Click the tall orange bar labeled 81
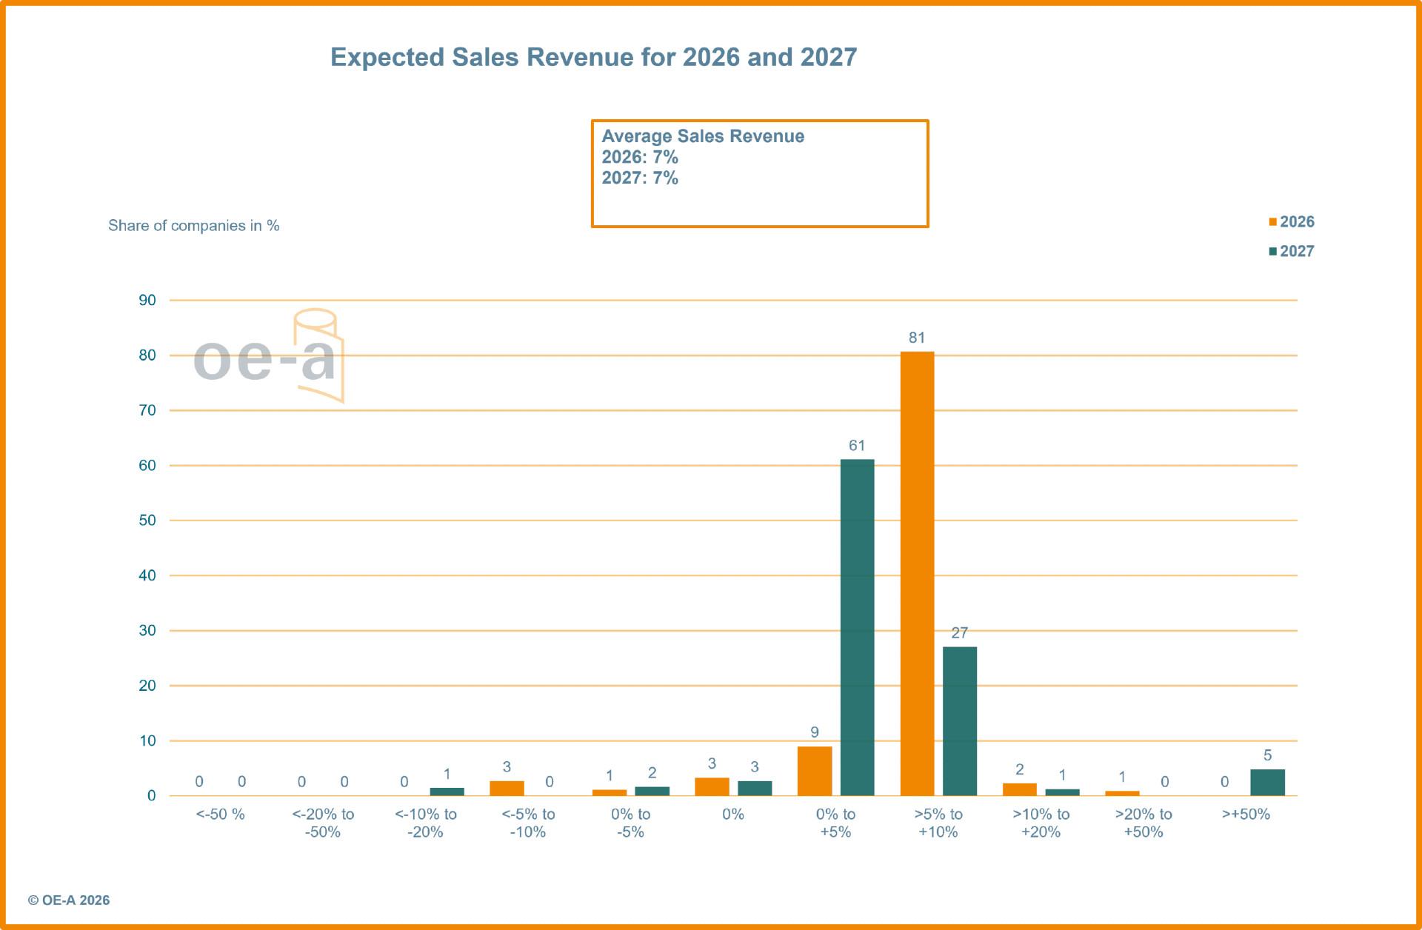Image resolution: width=1422 pixels, height=930 pixels. pyautogui.click(x=917, y=574)
